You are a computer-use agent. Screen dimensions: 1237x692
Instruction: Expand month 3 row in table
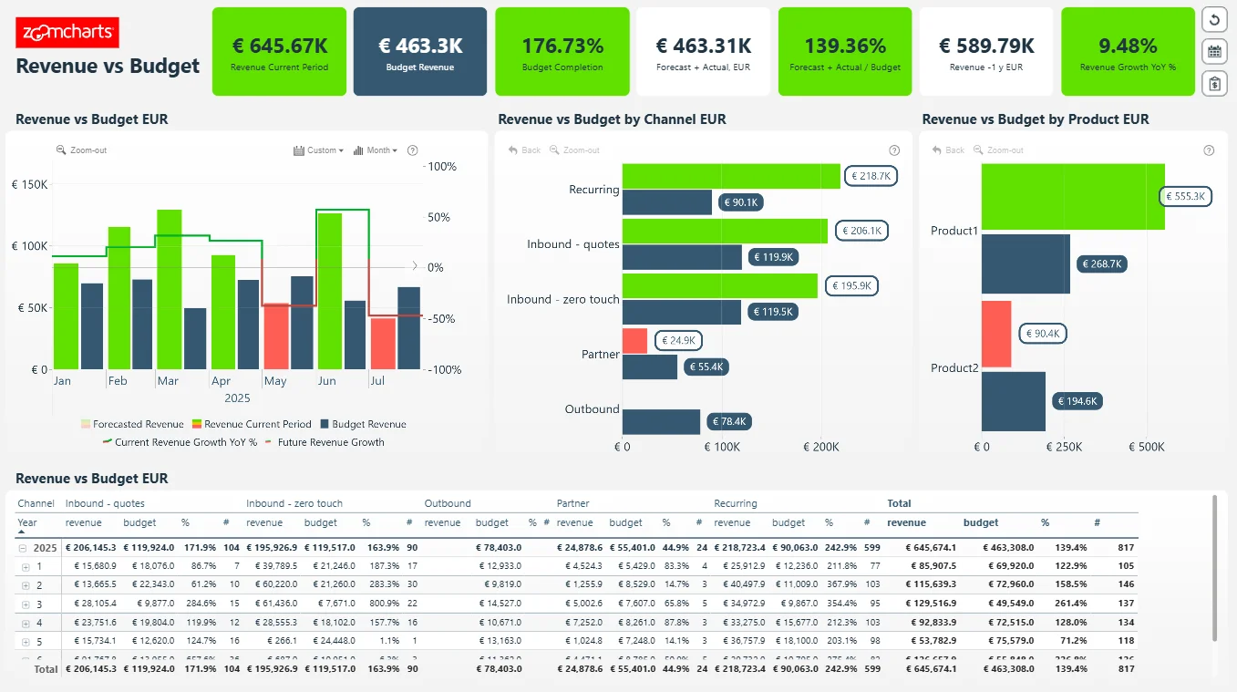pos(26,604)
